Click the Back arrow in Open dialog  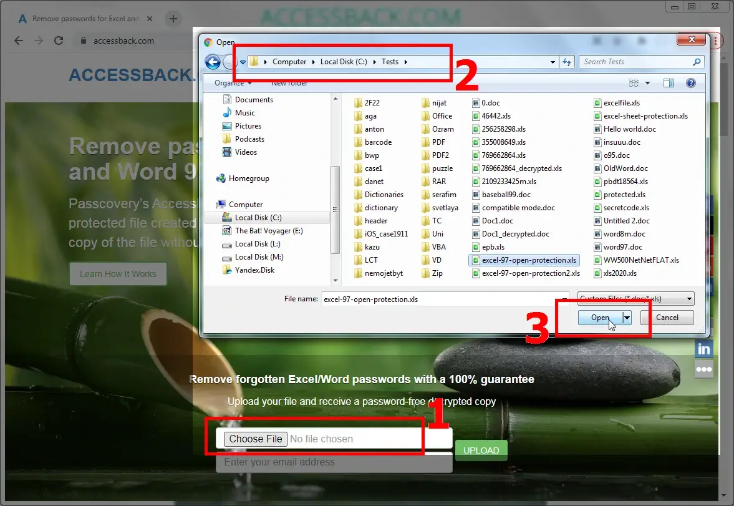tap(213, 62)
